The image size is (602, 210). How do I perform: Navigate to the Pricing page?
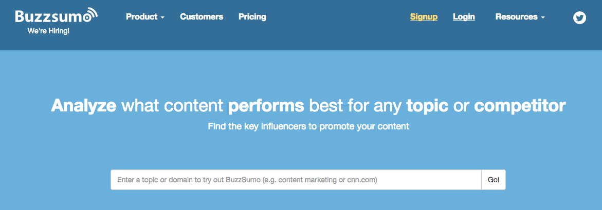252,17
